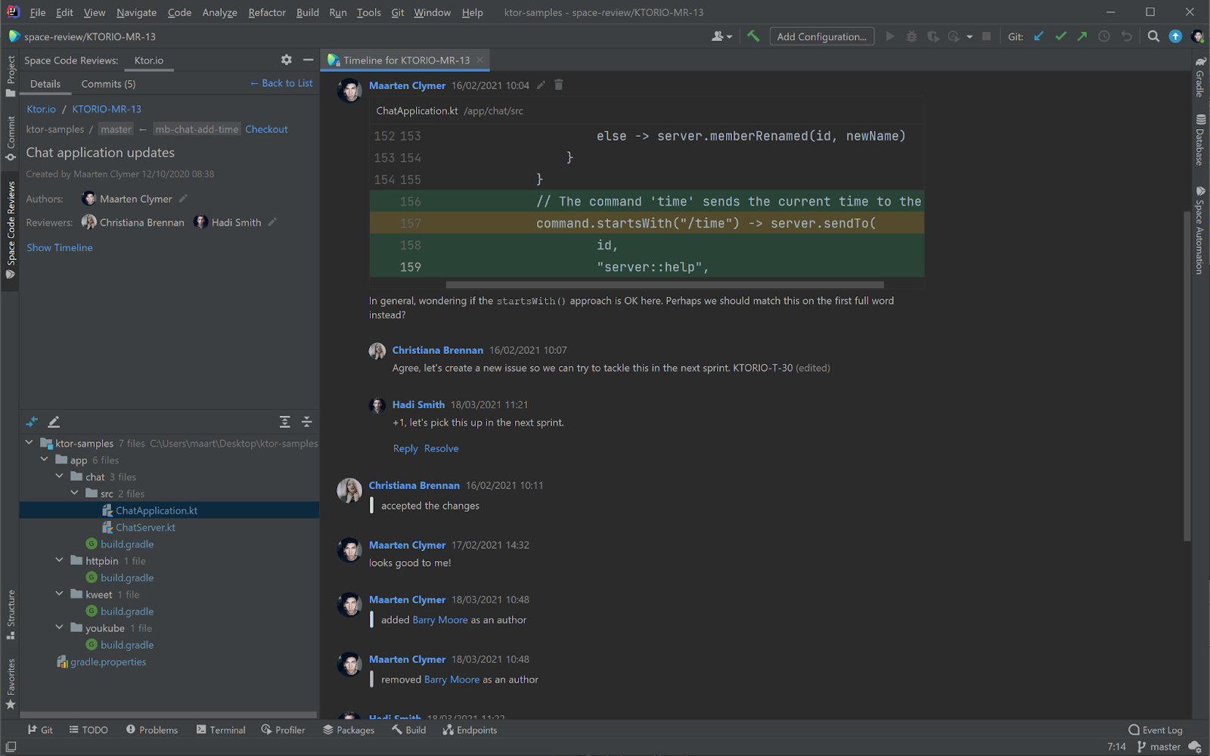Collapse the chat folder node

[x=59, y=476]
